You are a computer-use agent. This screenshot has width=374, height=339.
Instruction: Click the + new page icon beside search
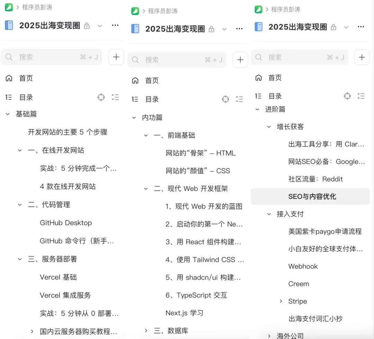coord(116,57)
